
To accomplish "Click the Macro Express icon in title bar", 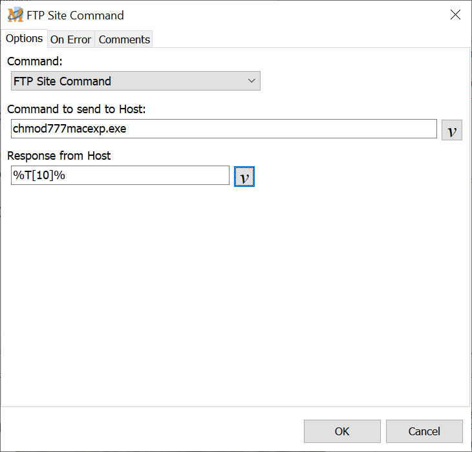I will click(x=16, y=15).
